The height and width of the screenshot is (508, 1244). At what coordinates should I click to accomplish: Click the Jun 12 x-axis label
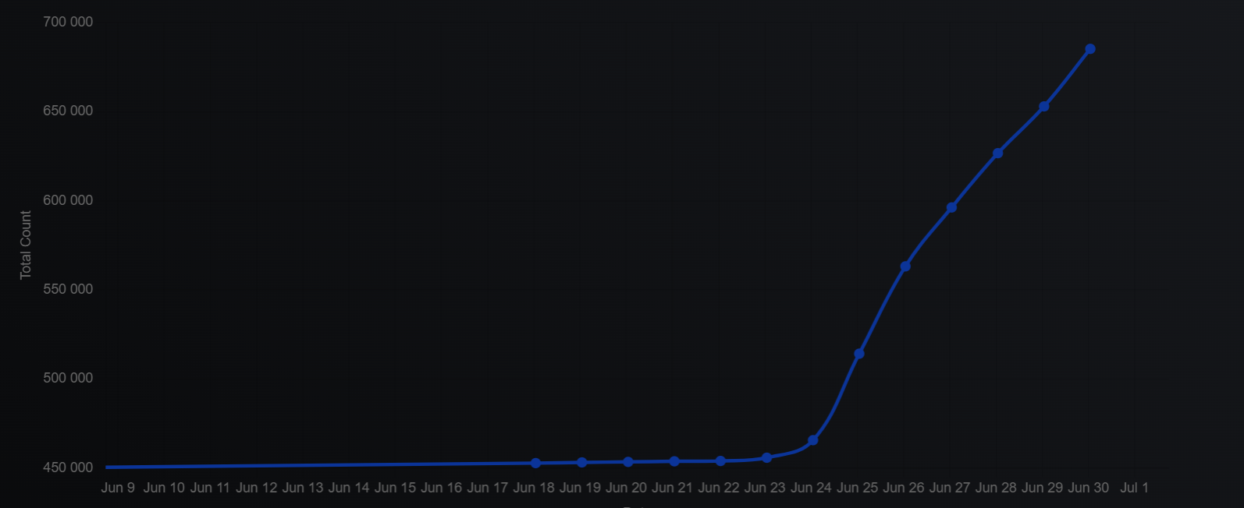coord(257,488)
